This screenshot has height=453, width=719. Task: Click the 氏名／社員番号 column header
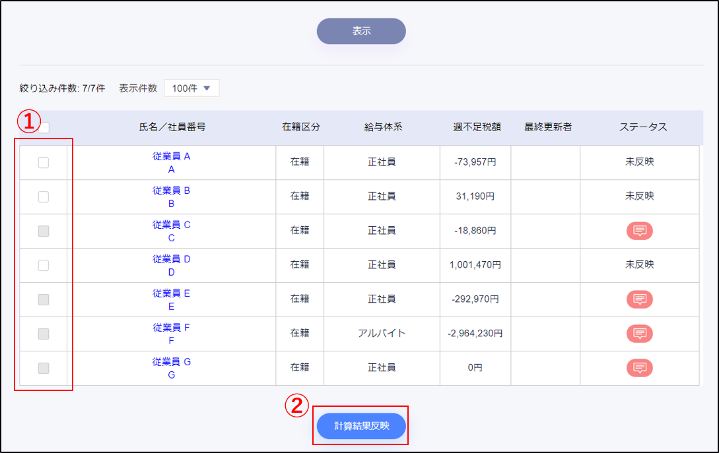point(172,127)
